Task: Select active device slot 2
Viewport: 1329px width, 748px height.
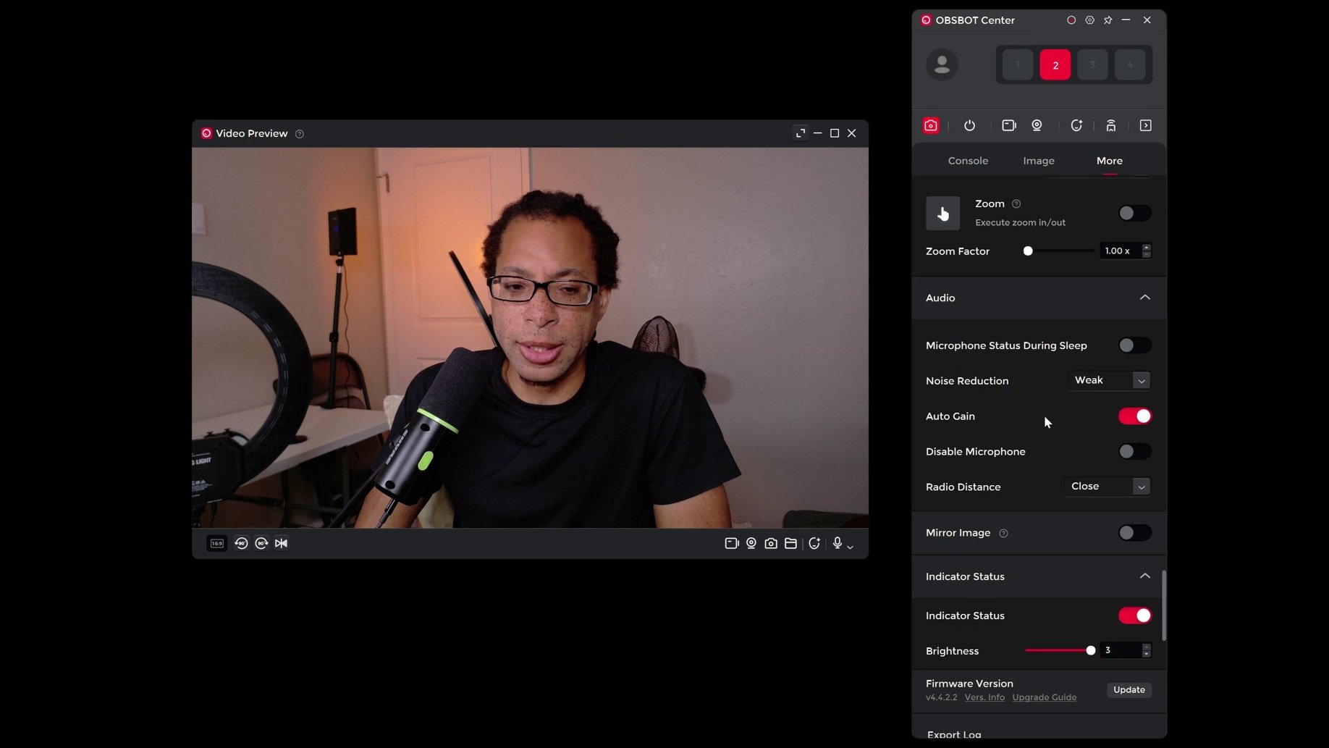Action: (1055, 65)
